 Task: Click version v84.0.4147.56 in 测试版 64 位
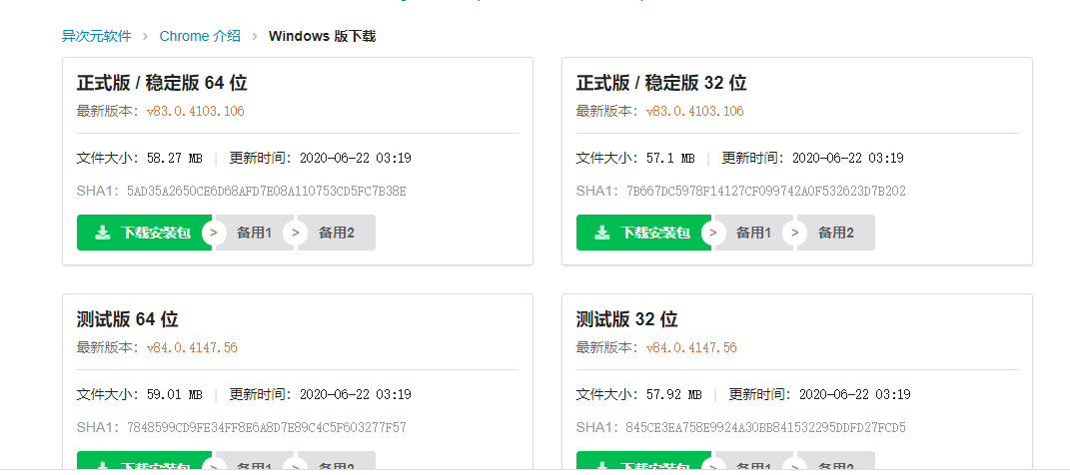tap(192, 347)
